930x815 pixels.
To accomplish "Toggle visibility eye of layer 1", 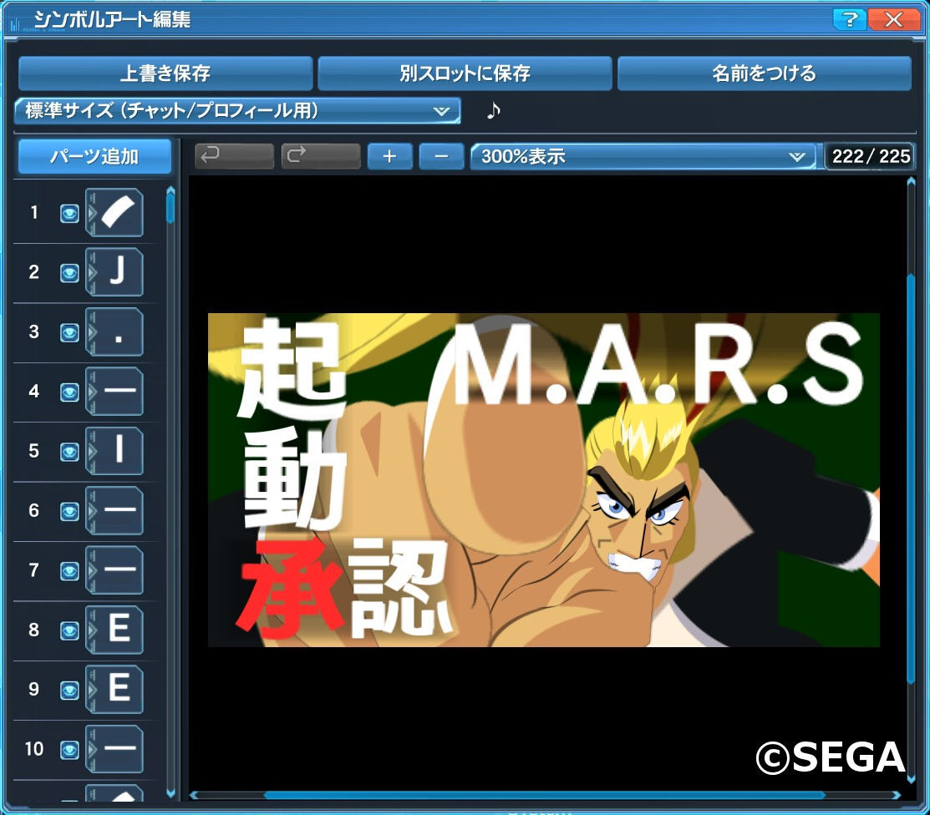I will coord(69,214).
